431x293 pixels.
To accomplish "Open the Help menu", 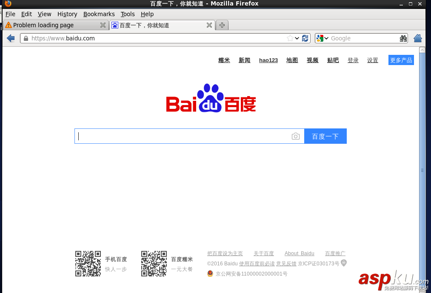I will pyautogui.click(x=147, y=14).
